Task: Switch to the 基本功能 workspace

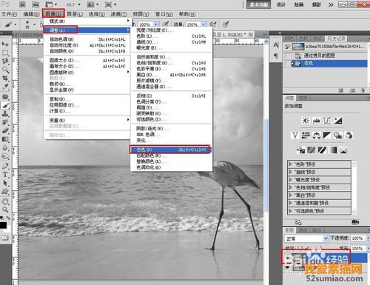Action: 258,4
